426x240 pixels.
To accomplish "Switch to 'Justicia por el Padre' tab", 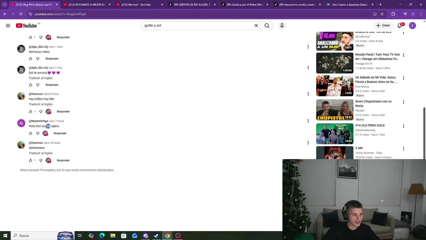I will pos(245,5).
